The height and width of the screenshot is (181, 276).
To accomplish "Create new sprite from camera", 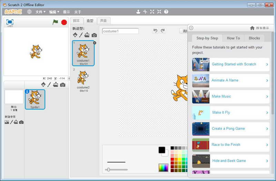I will coord(63,85).
